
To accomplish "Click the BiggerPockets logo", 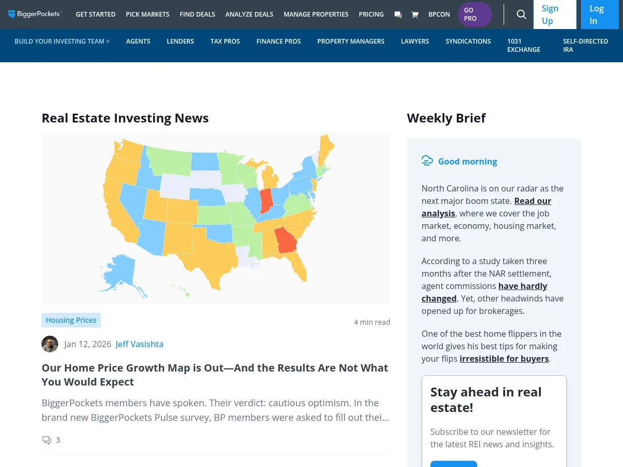I will 35,14.
